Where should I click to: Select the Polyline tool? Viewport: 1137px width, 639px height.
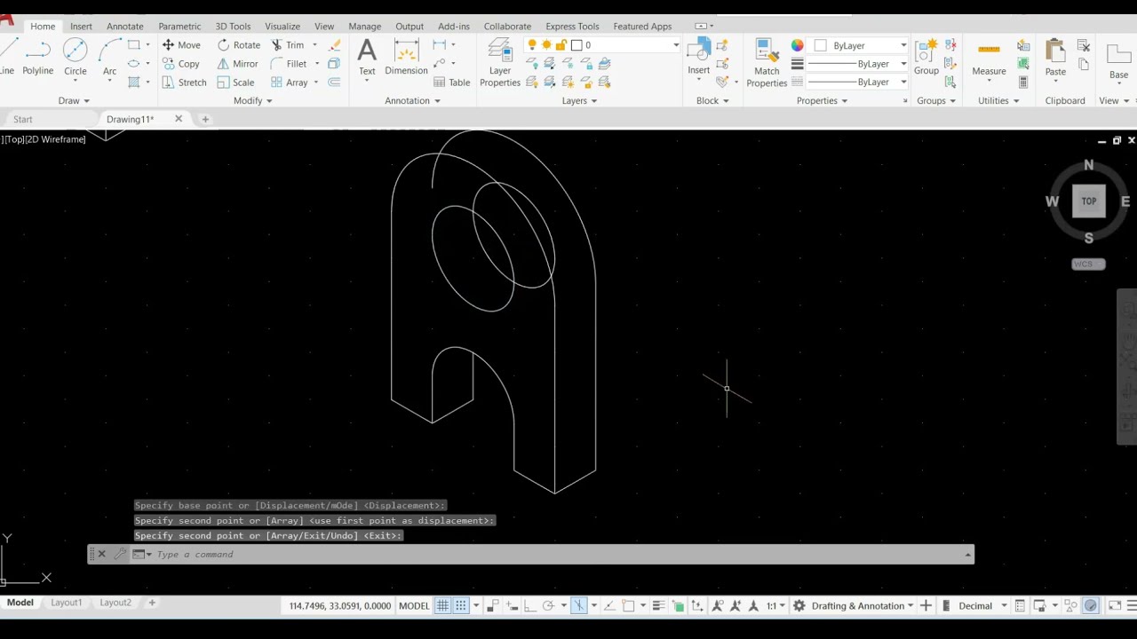37,58
